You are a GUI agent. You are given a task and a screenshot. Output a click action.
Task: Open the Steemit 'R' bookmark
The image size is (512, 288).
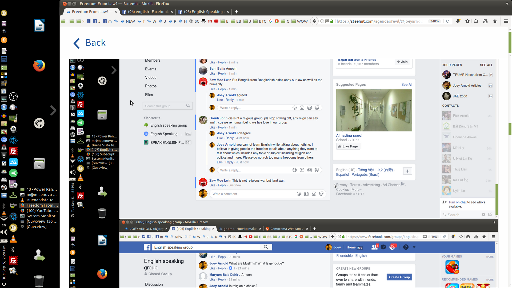click(173, 21)
